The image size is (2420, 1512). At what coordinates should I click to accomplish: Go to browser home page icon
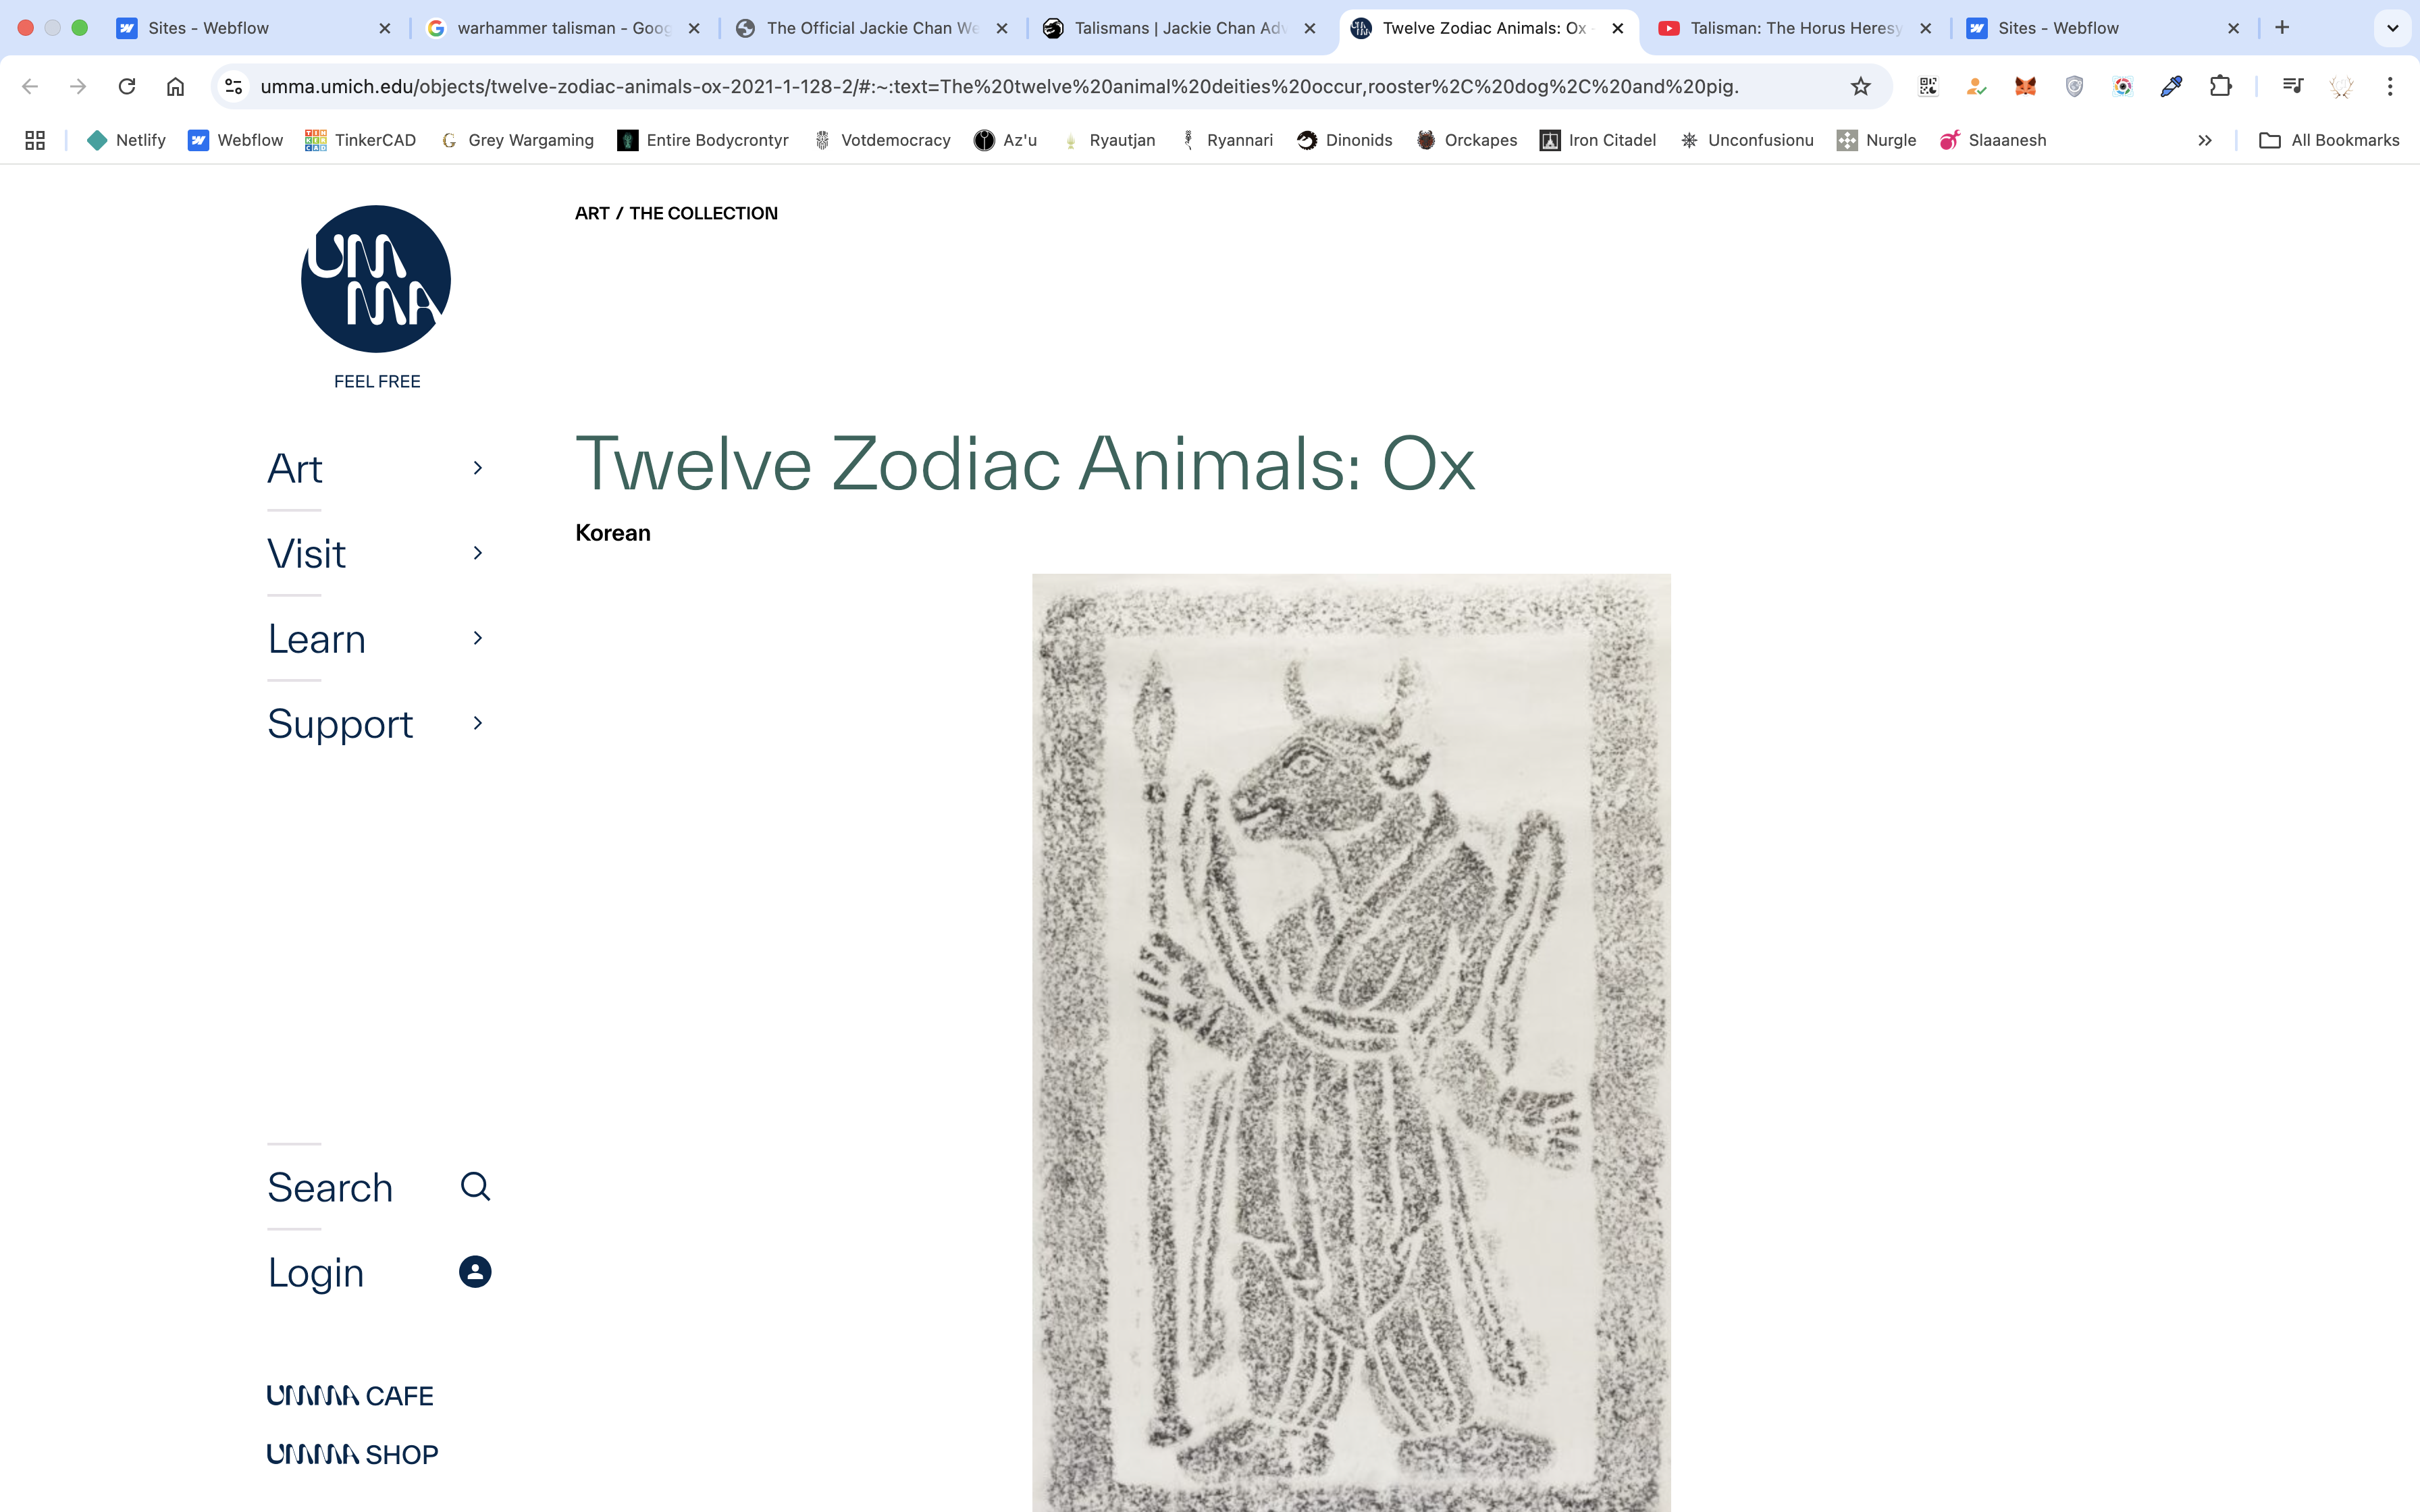coord(175,86)
